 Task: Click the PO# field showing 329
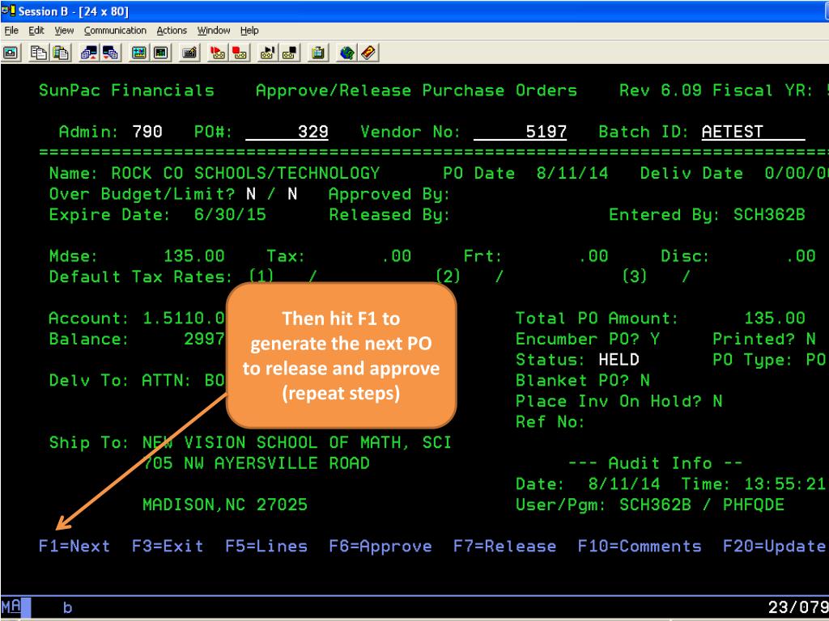point(287,132)
